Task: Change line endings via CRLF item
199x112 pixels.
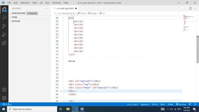Action: tap(162, 105)
